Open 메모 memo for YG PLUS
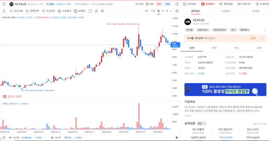This screenshot has height=141, width=270. (x=150, y=4)
